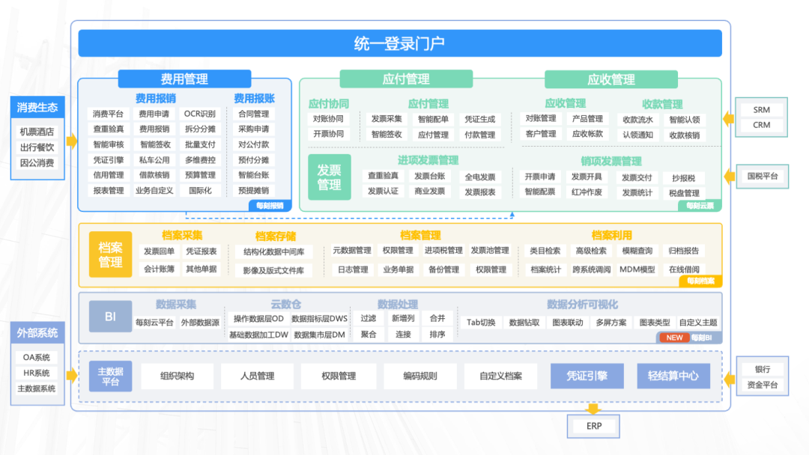
Task: Click the 国税平台 box
Action: coord(761,177)
